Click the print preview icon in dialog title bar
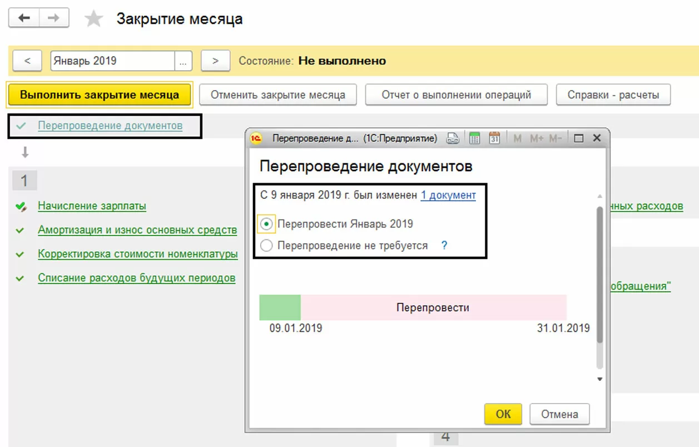The image size is (699, 447). (453, 139)
